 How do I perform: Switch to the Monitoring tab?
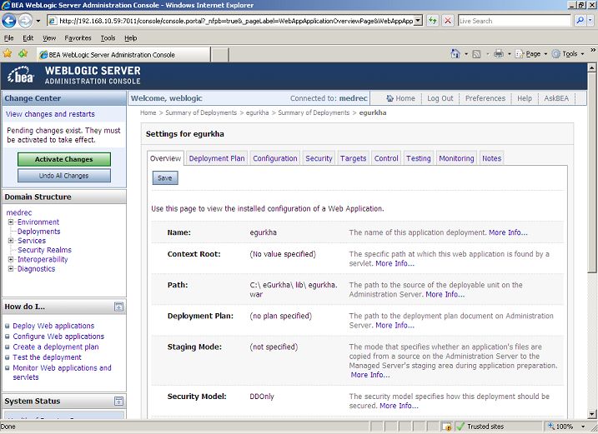pos(456,158)
